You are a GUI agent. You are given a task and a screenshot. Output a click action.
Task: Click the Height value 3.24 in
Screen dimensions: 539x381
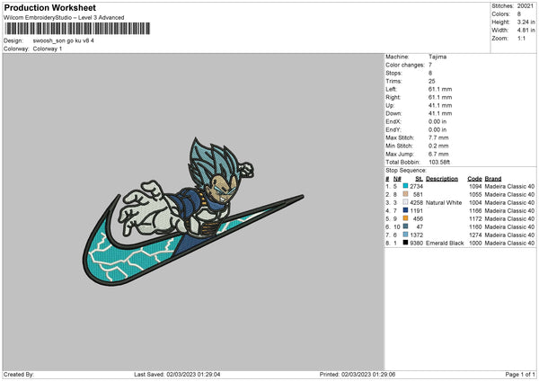pos(526,22)
